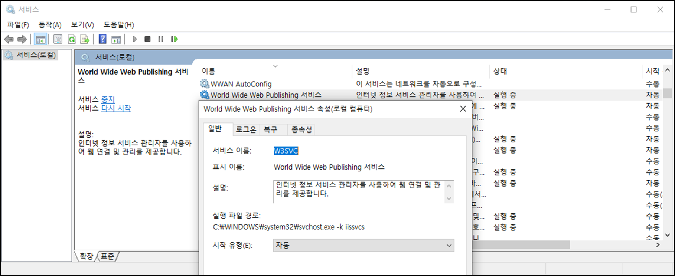Click the Restart Service icon
675x276 pixels.
coord(174,39)
